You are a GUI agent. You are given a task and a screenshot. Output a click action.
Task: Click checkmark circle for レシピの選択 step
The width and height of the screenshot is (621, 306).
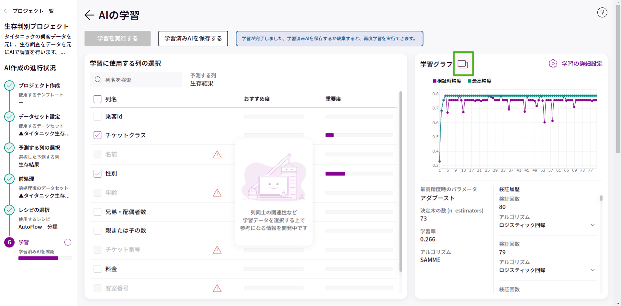click(x=9, y=210)
